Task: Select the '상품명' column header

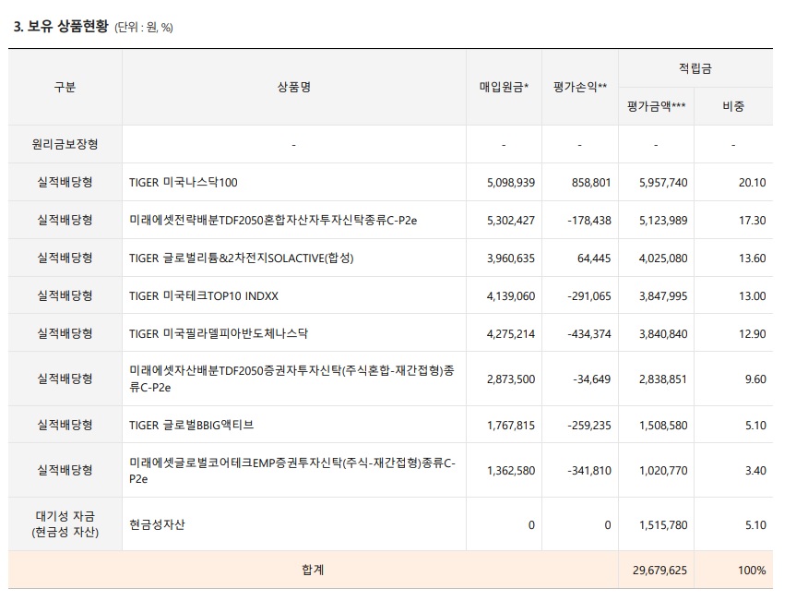Action: pos(294,87)
